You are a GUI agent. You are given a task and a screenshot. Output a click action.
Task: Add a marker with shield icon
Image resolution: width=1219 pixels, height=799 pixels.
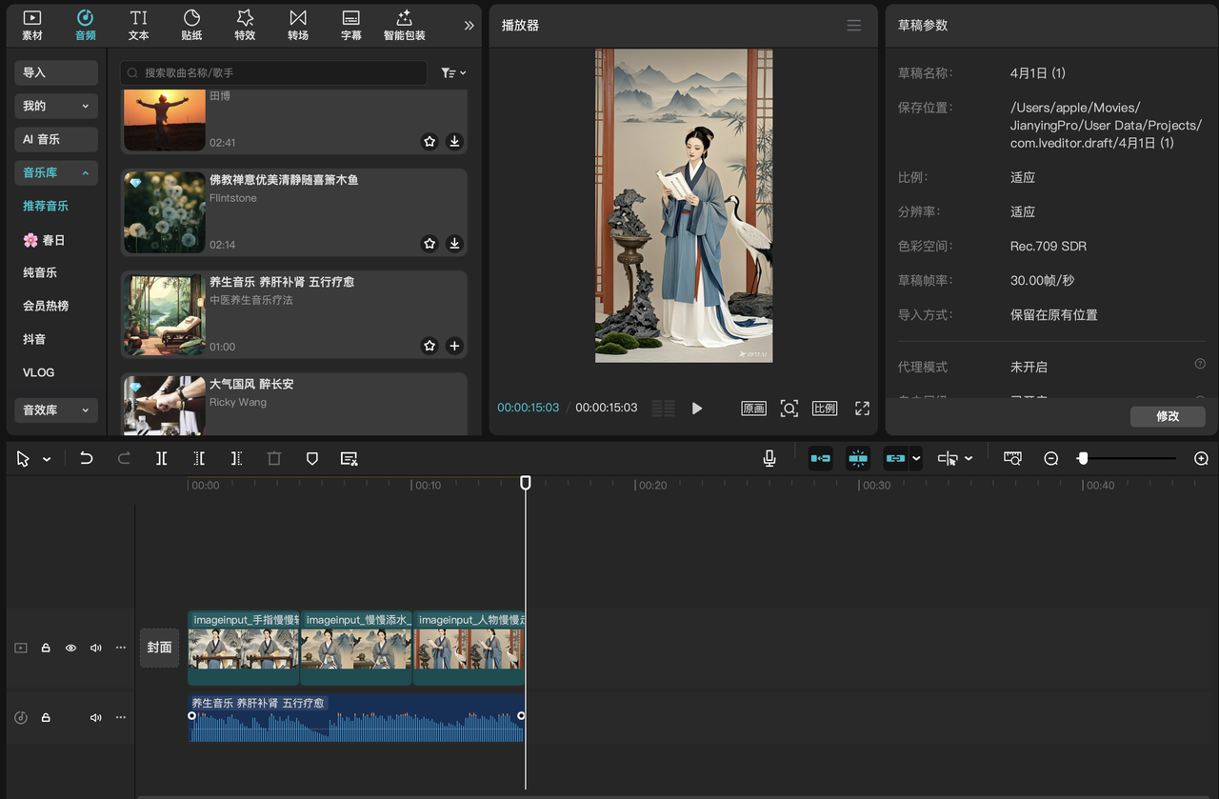click(312, 458)
